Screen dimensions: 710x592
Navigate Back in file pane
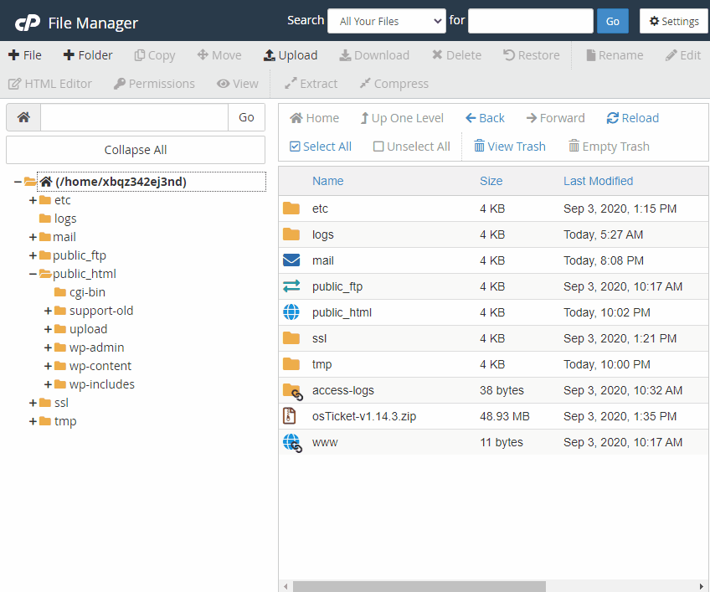[x=485, y=118]
